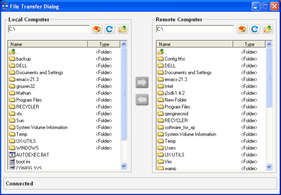Go up one folder on Local Computer

(123, 29)
